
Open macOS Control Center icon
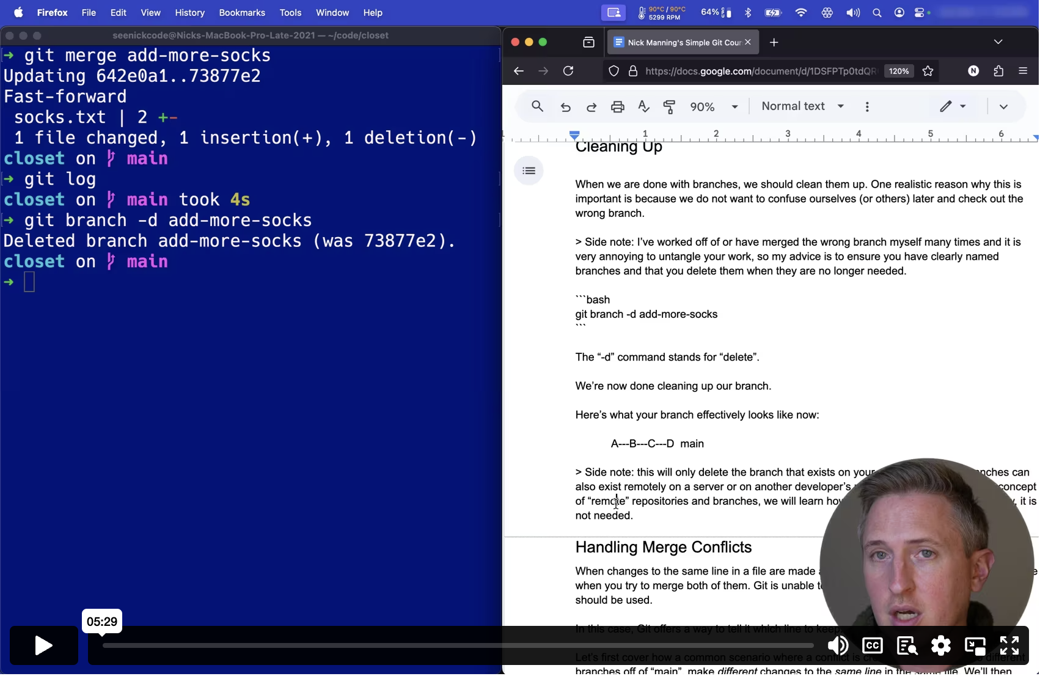[x=920, y=12]
